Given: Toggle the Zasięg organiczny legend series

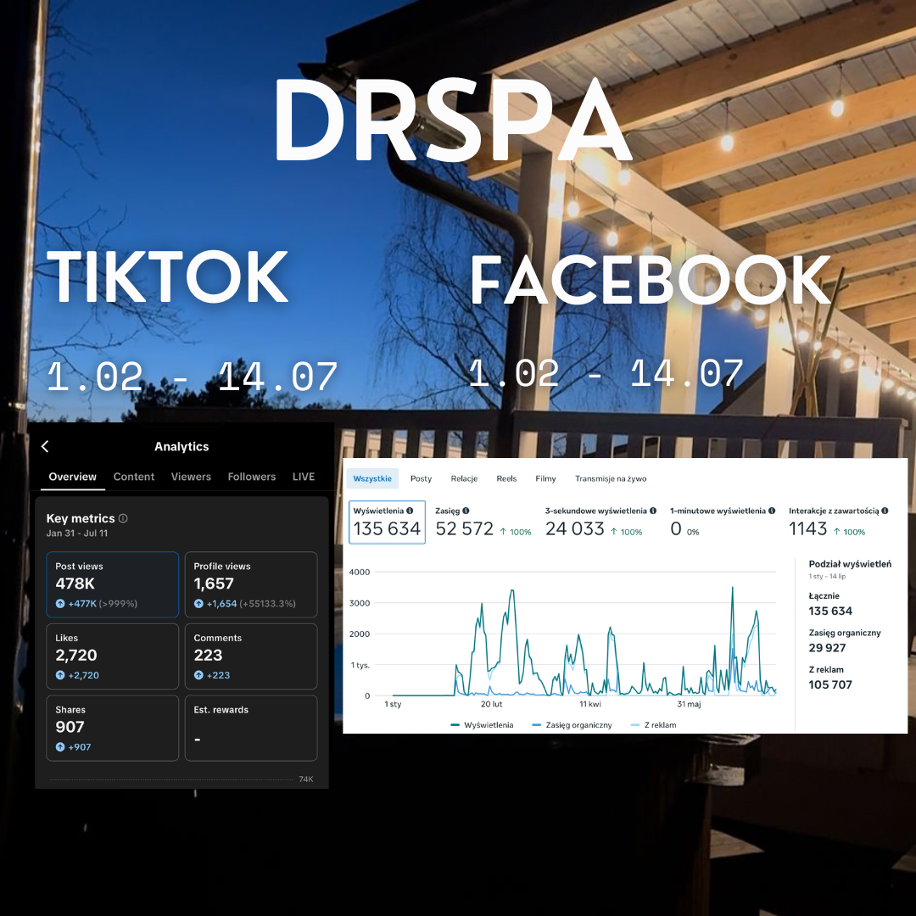Looking at the screenshot, I should (572, 725).
